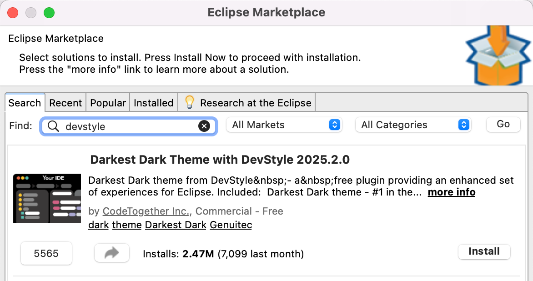Expand the All Categories dropdown
The image size is (533, 281).
coord(413,125)
